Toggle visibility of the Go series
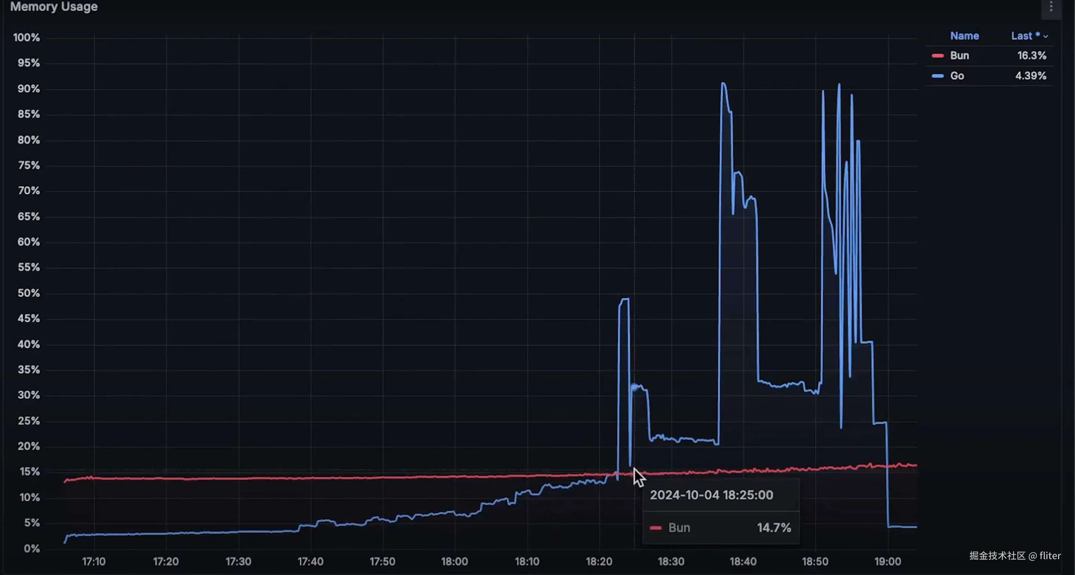 pos(957,76)
